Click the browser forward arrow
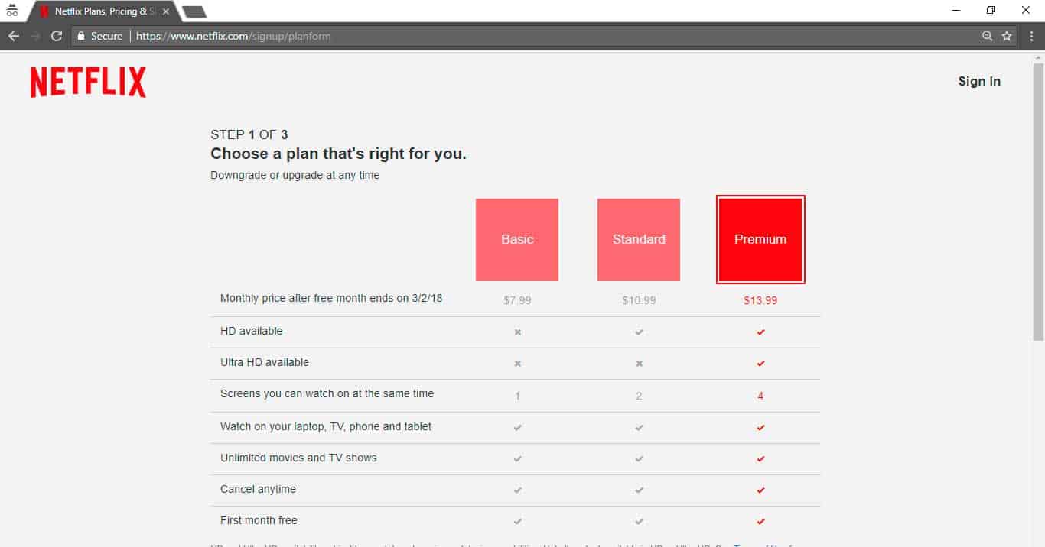 34,36
